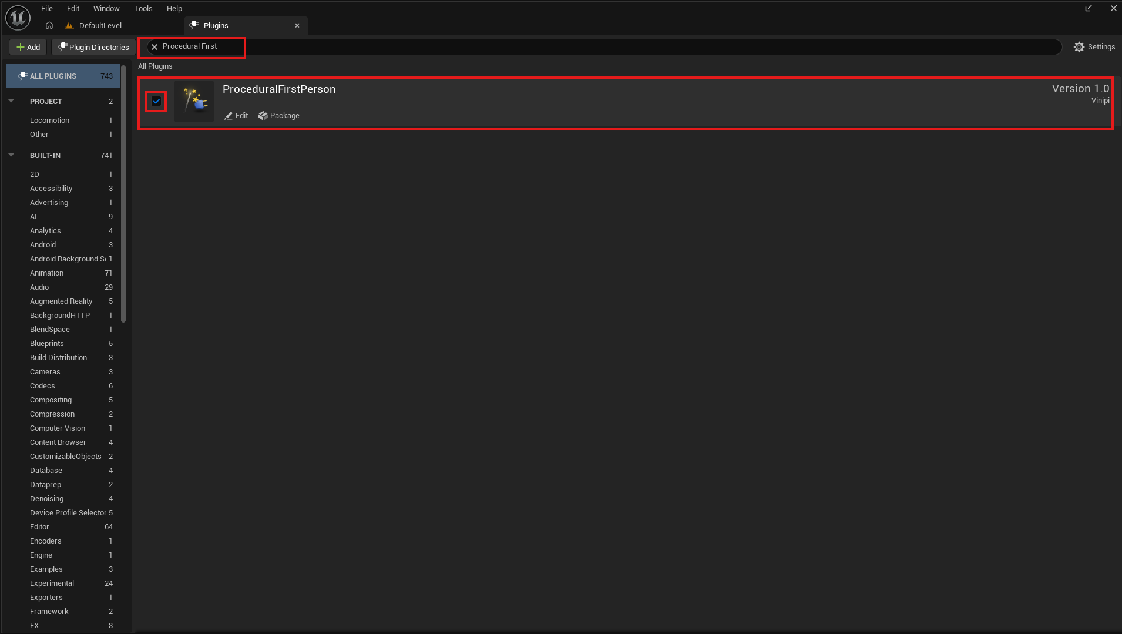Image resolution: width=1122 pixels, height=634 pixels.
Task: Click the category list scrollbar
Action: pos(123,194)
